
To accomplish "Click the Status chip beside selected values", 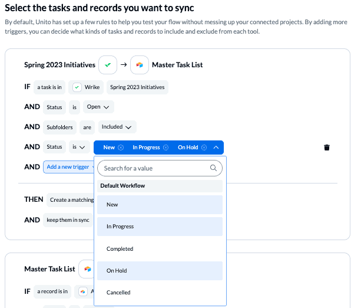I will point(54,147).
